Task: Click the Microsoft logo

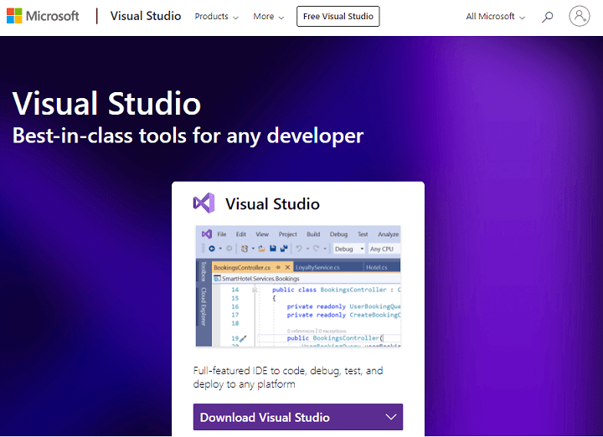Action: point(43,16)
